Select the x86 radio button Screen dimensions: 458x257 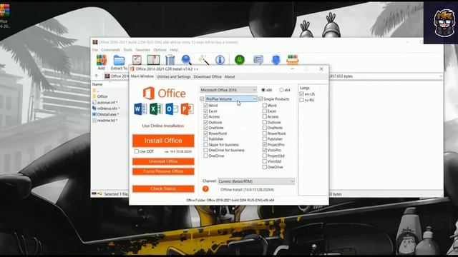tap(263, 90)
